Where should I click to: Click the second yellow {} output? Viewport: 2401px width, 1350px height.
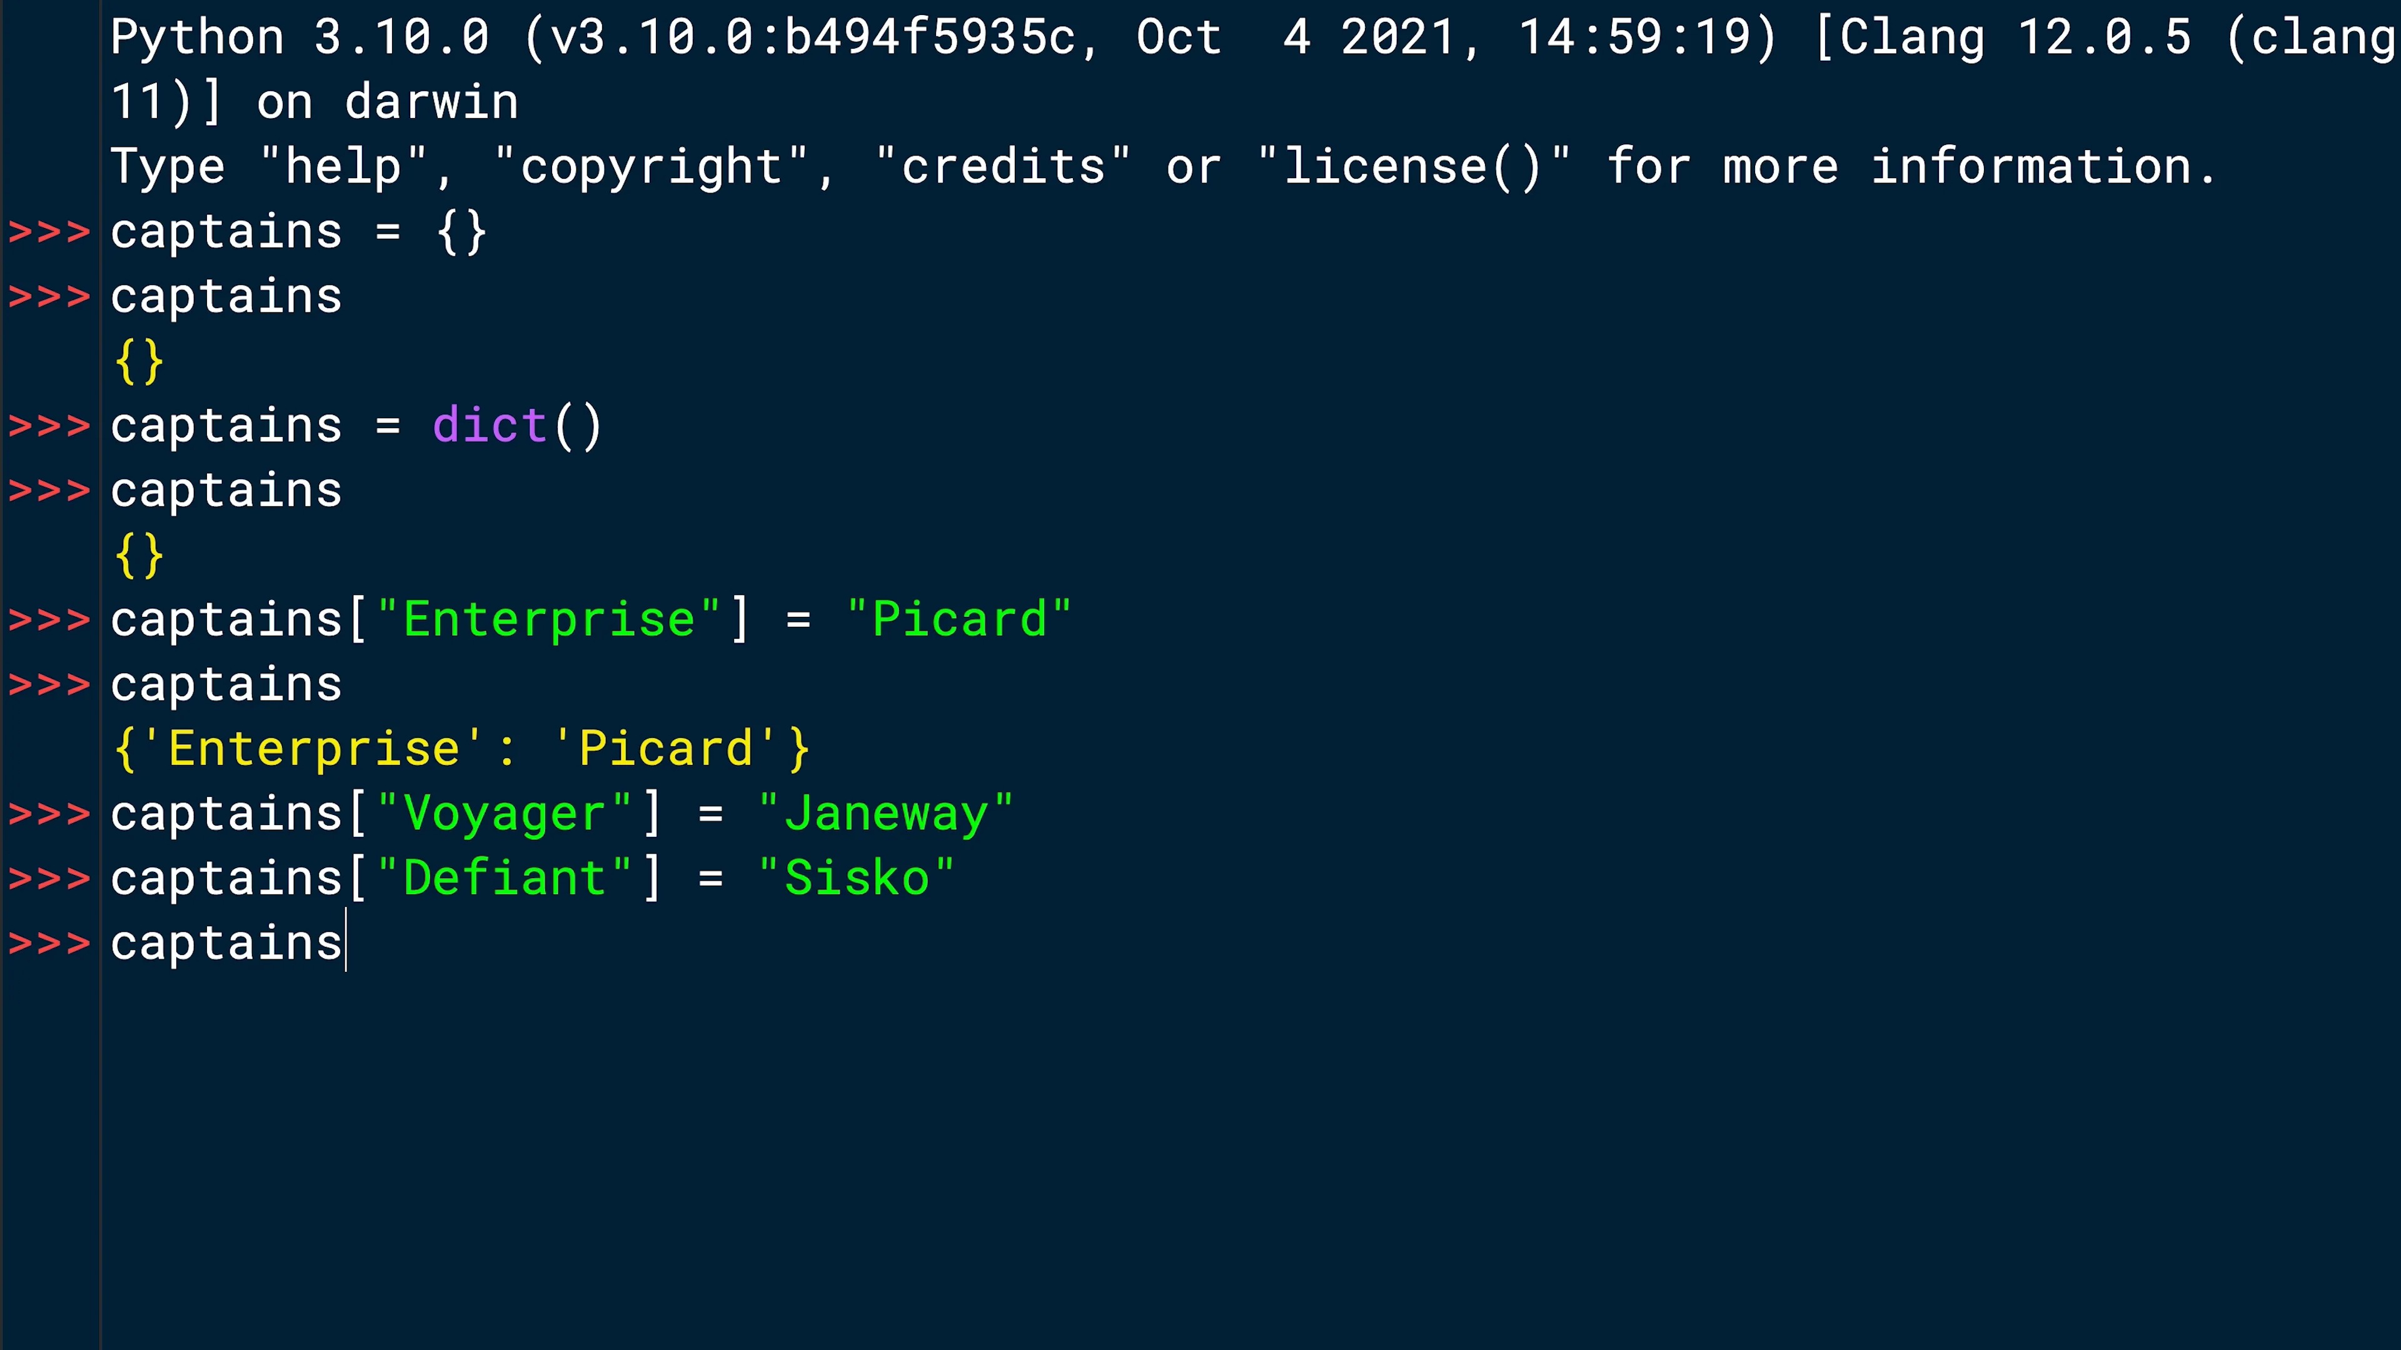point(139,556)
